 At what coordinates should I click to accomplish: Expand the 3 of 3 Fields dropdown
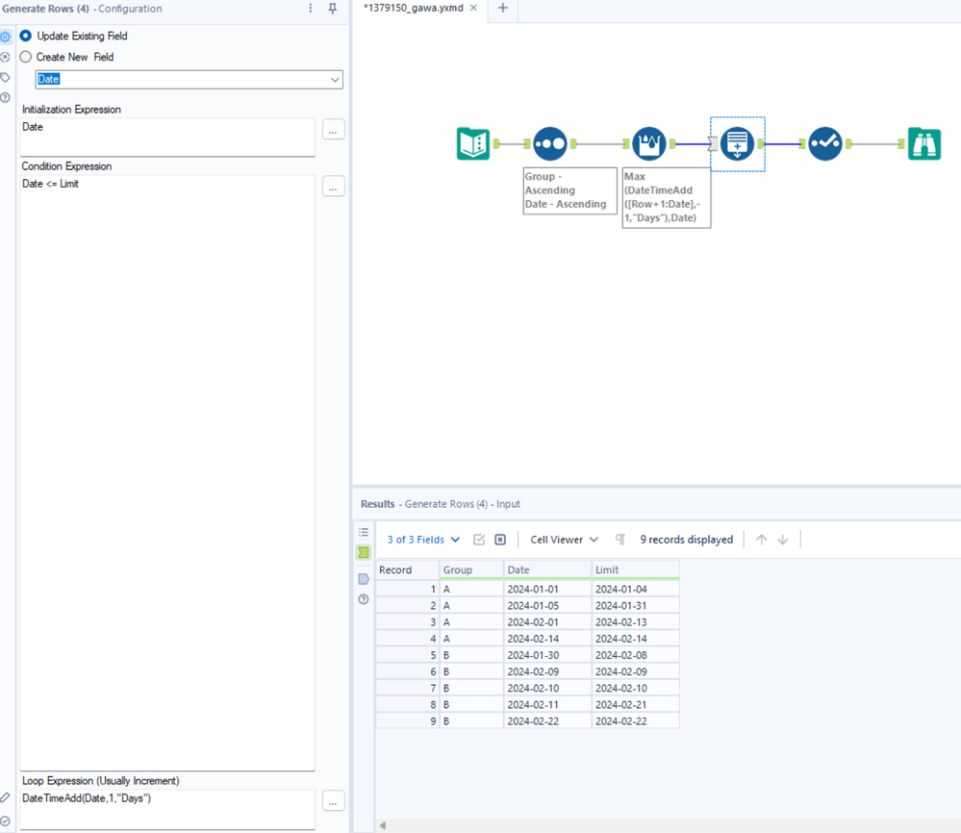(423, 540)
